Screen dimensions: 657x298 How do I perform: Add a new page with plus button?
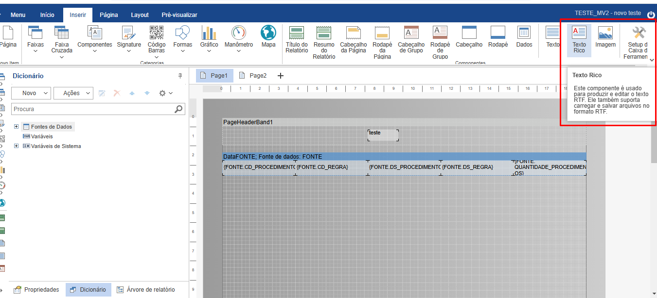pos(280,76)
